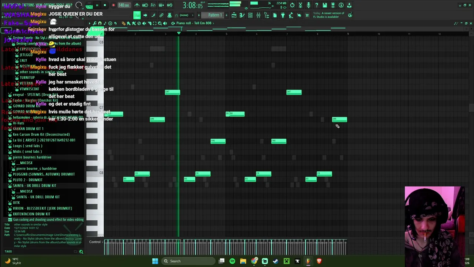Screen dimensions: 474x267
Task: Open help via question mark icon
Action: 317,5
